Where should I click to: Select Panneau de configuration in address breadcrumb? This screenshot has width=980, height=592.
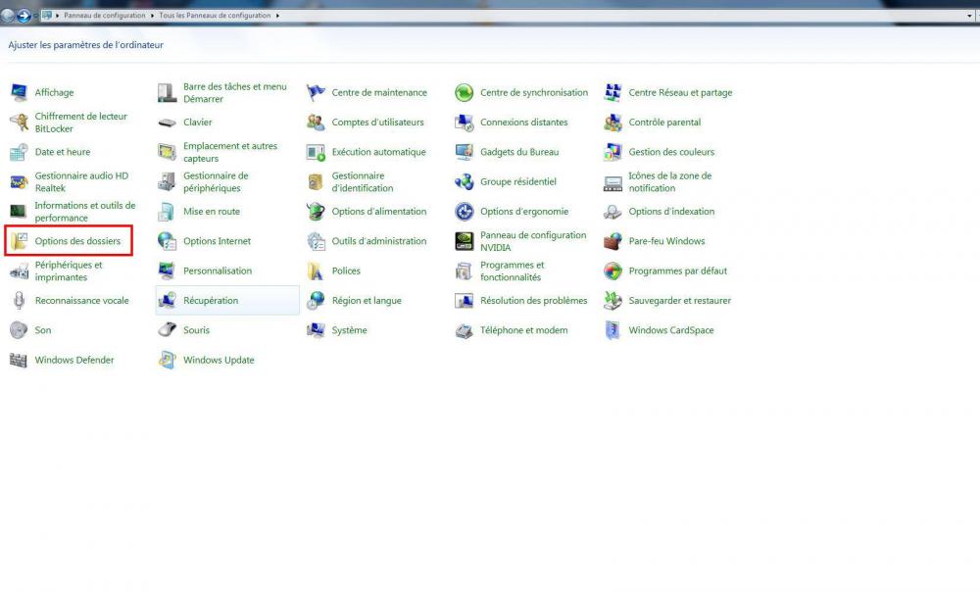(105, 15)
